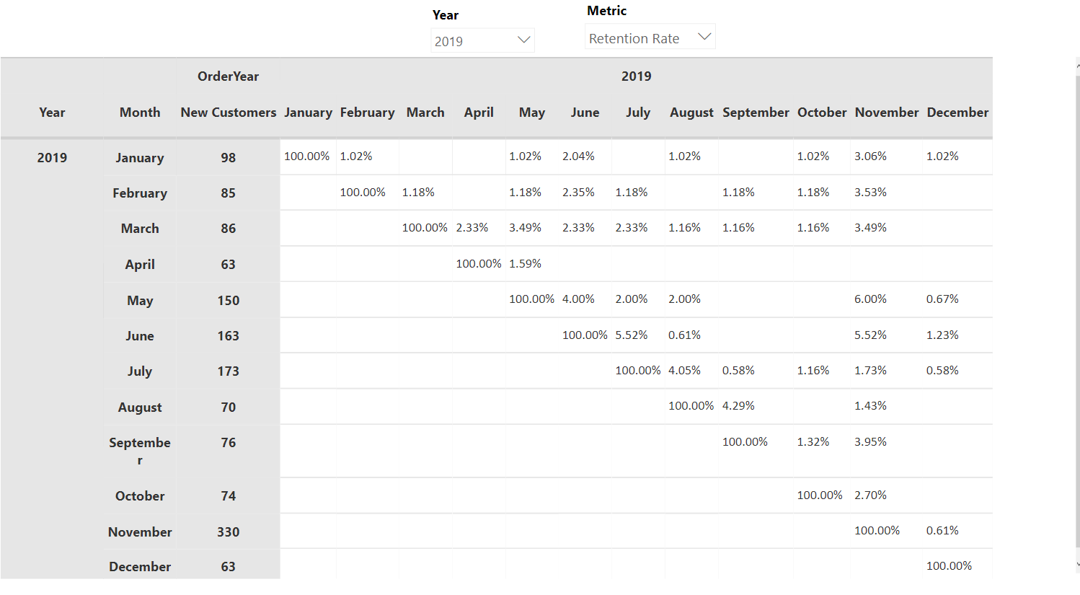Select the May row header in Month column
This screenshot has height=595, width=1080.
140,301
